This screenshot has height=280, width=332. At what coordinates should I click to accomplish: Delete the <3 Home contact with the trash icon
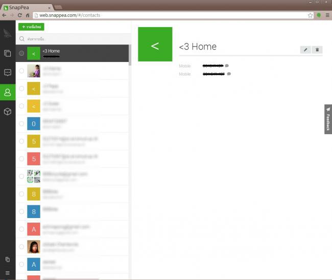pyautogui.click(x=317, y=50)
